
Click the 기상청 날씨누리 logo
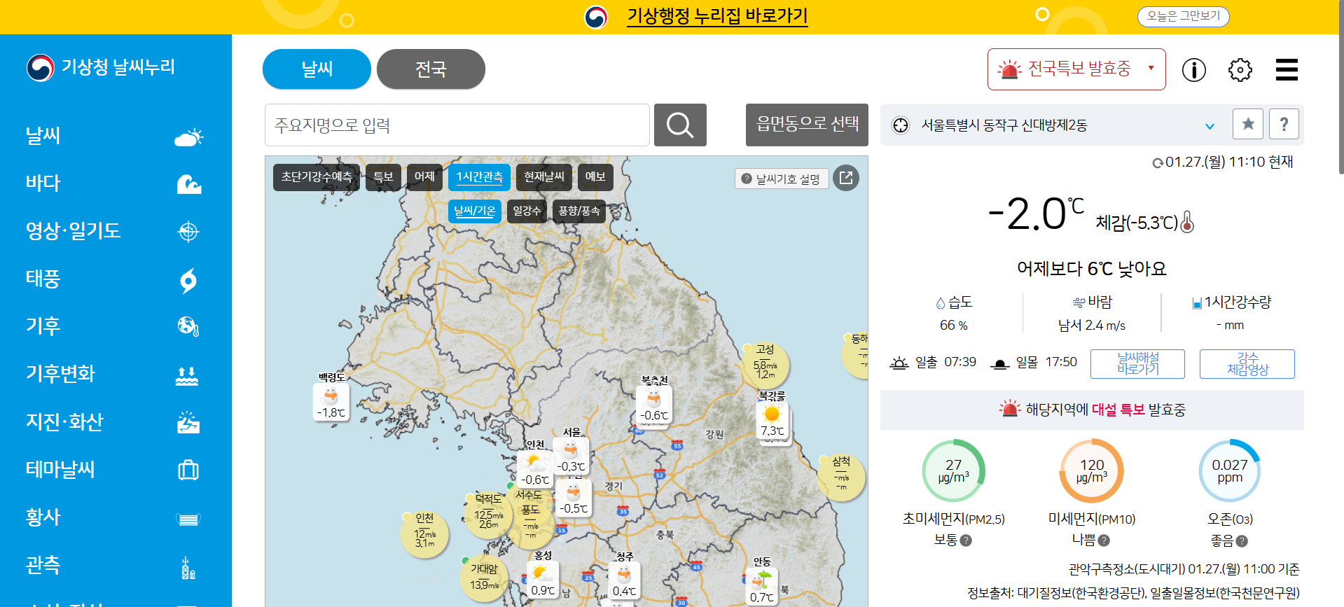point(101,67)
